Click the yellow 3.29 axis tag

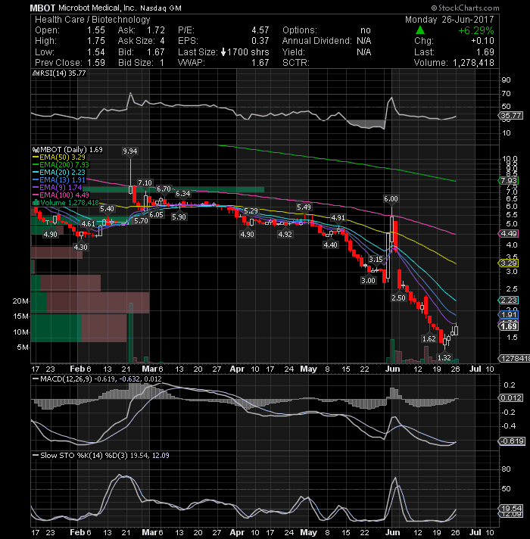pos(508,263)
